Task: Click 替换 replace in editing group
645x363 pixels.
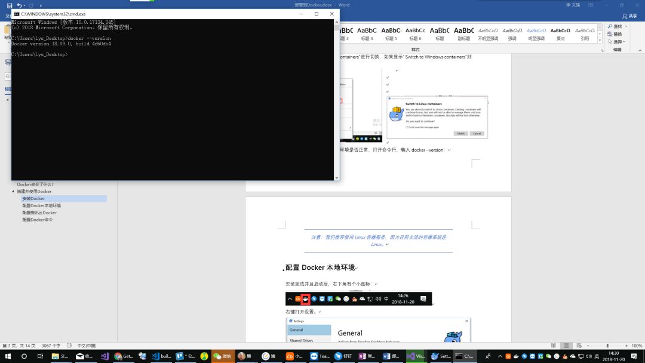Action: pyautogui.click(x=615, y=34)
